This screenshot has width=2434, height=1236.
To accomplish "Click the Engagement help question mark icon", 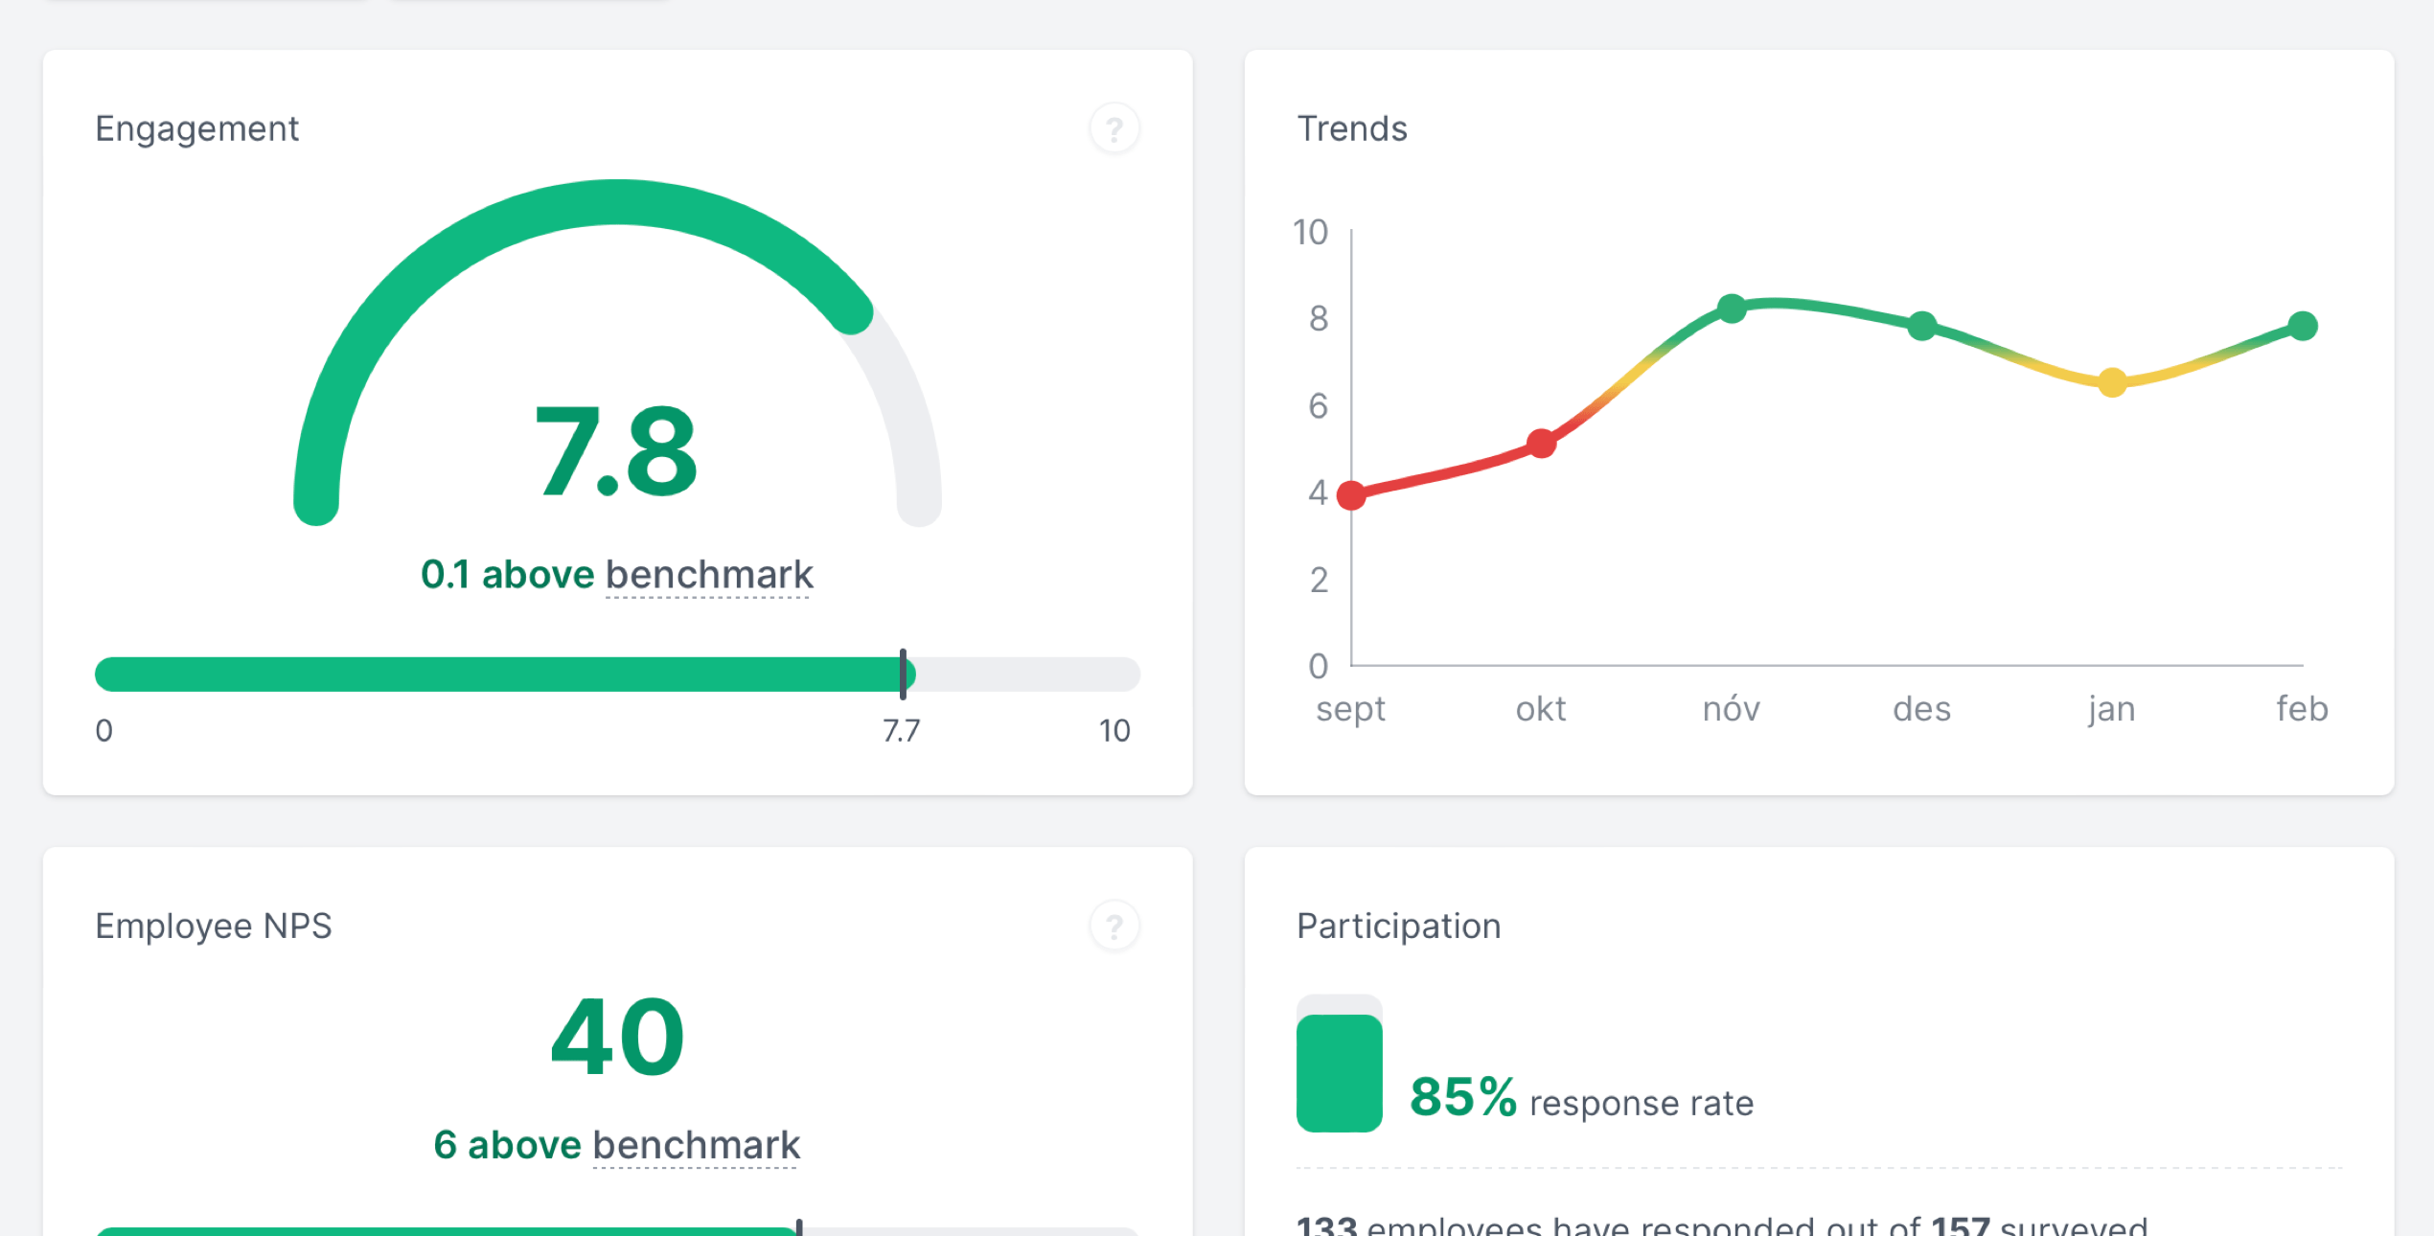I will point(1114,128).
